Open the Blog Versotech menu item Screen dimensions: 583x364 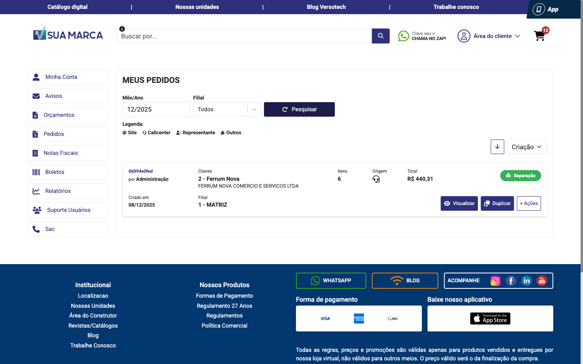point(326,7)
